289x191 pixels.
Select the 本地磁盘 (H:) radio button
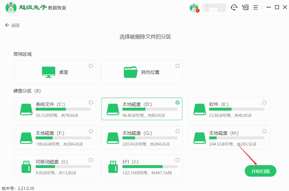(x=264, y=131)
